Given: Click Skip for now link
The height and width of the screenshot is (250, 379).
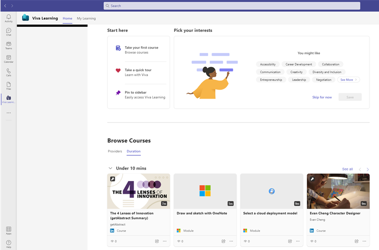Looking at the screenshot, I should click(322, 97).
